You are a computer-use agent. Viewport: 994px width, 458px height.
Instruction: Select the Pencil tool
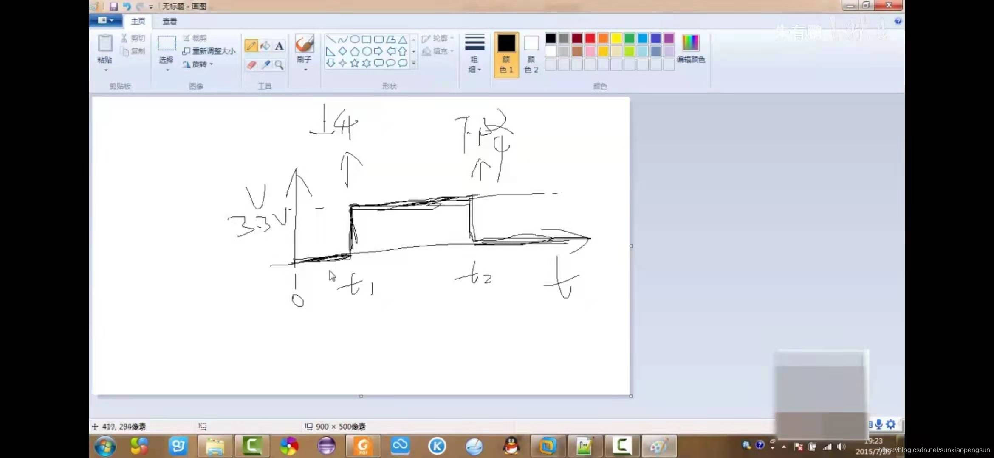[x=251, y=46]
